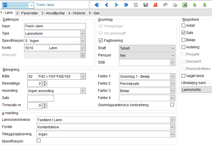Toggle the Fagforening checkbox
The height and width of the screenshot is (145, 212).
(101, 41)
